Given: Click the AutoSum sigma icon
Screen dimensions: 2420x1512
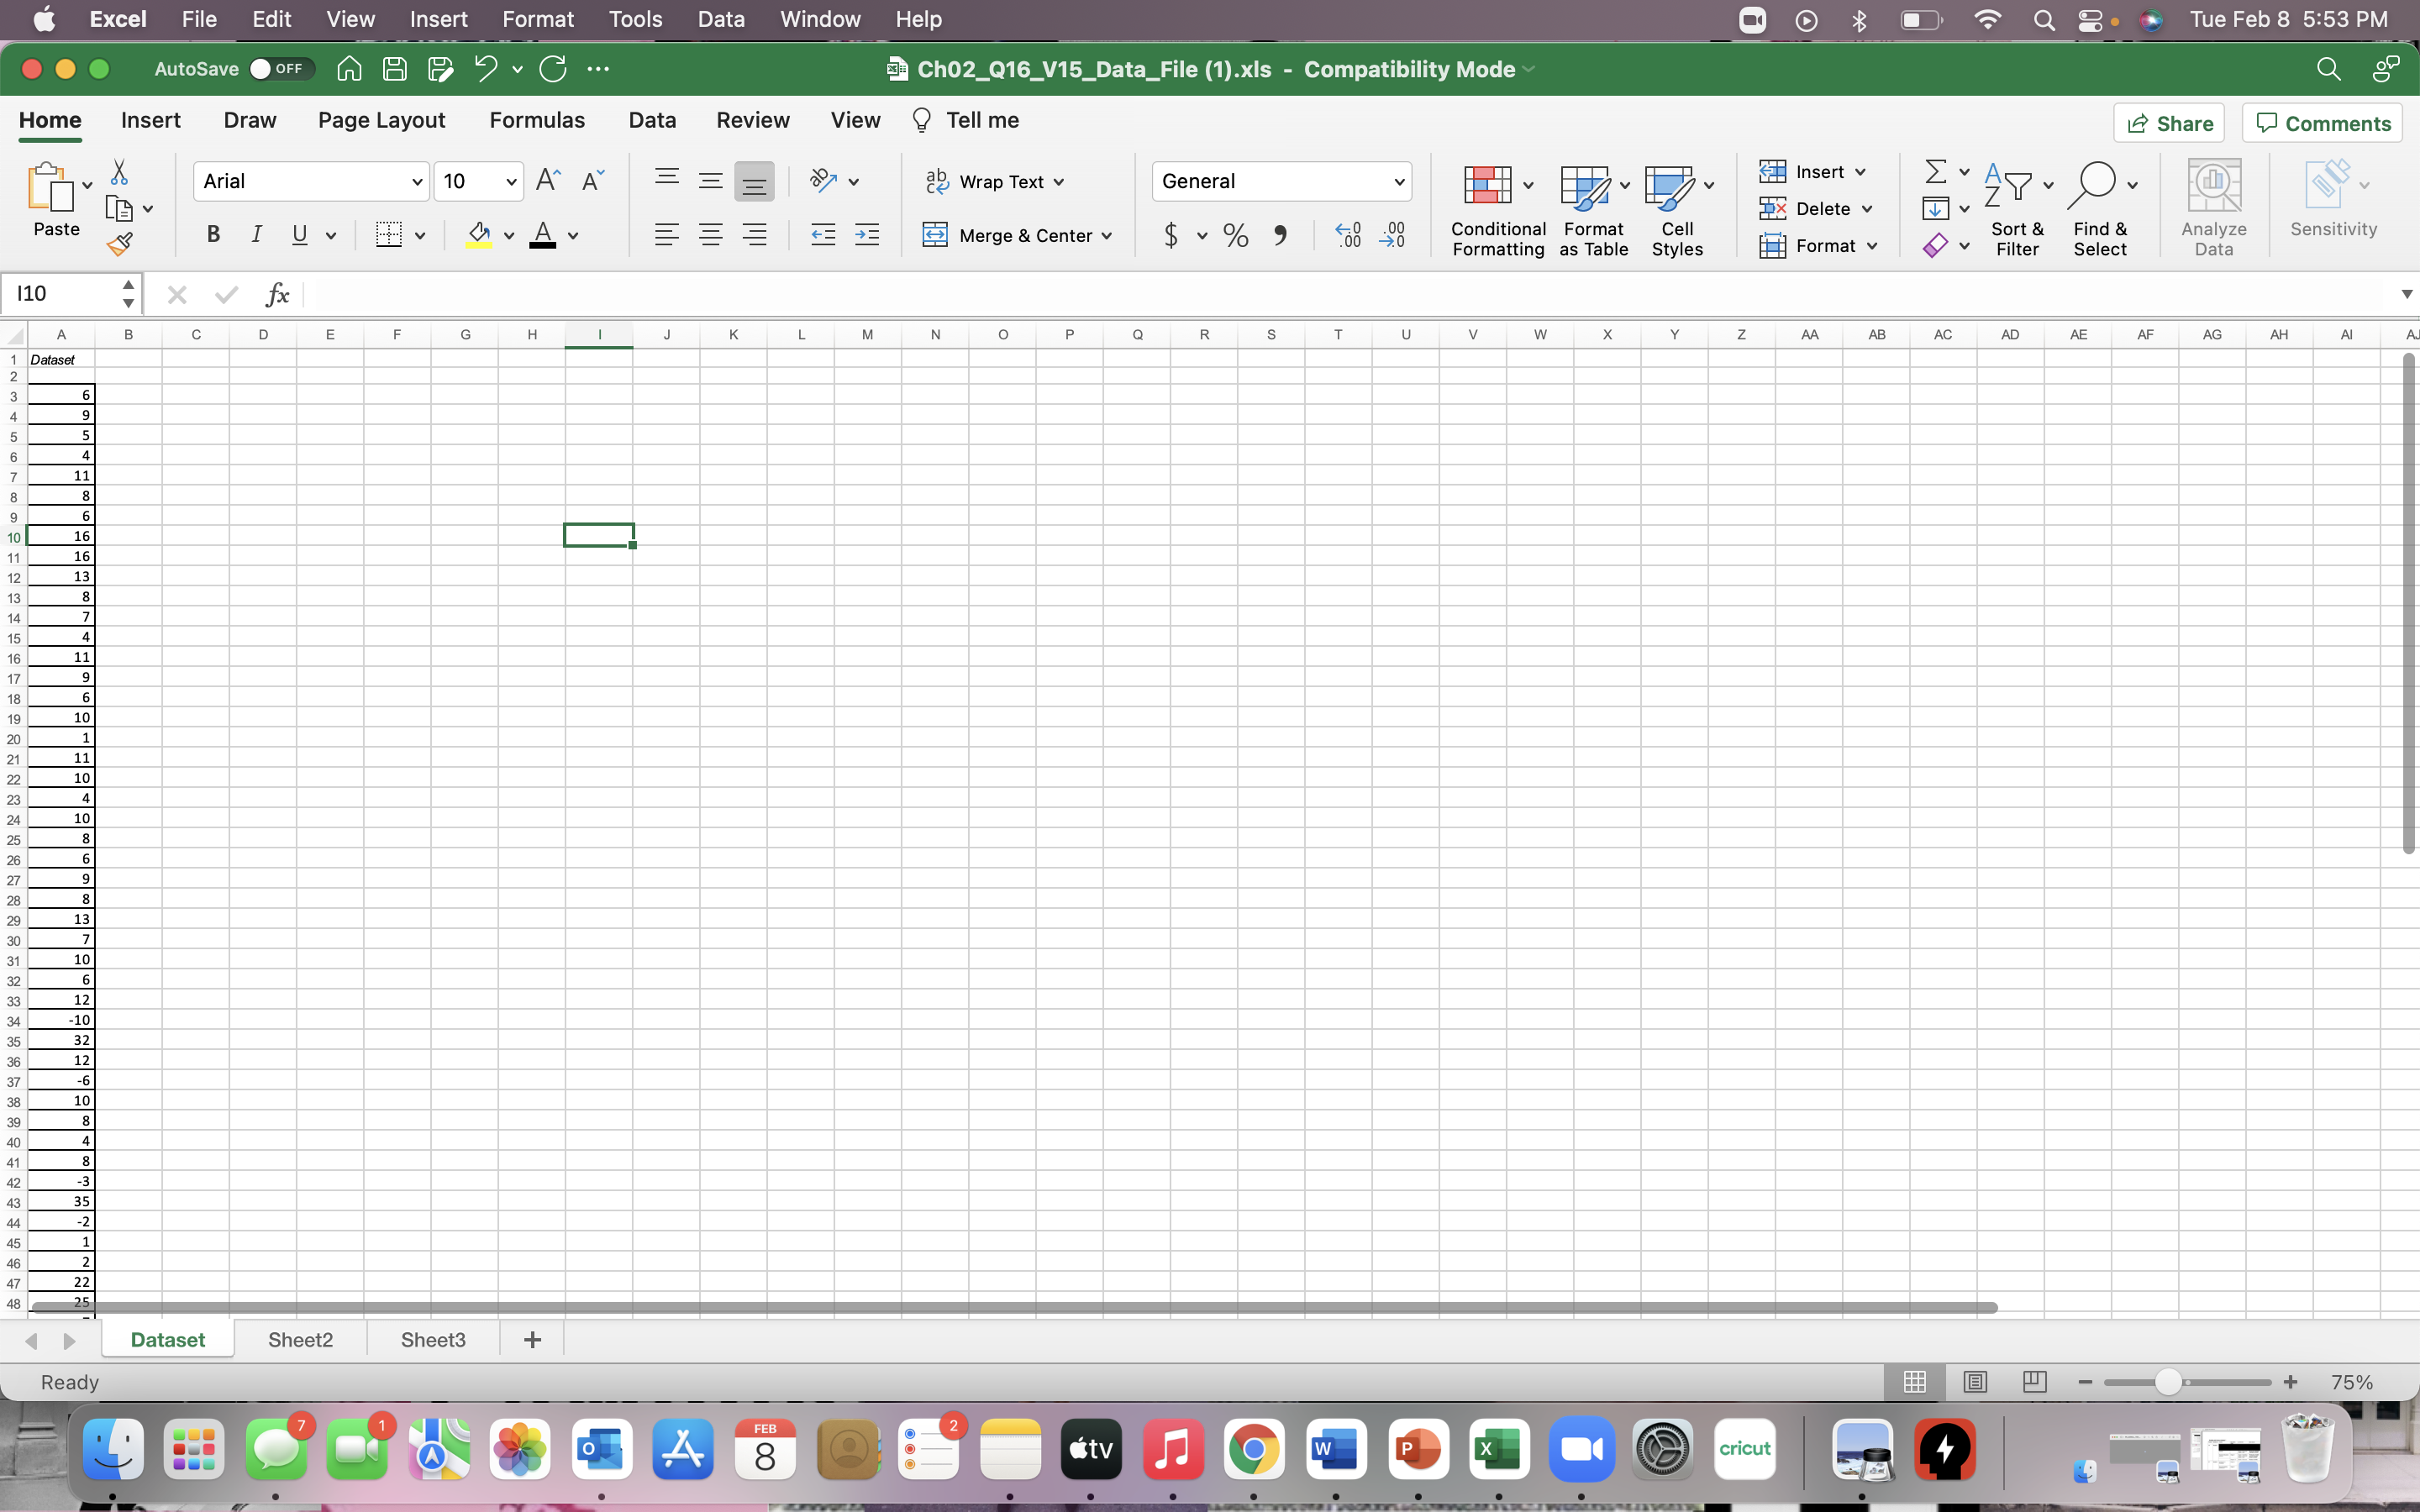Looking at the screenshot, I should click(x=1935, y=172).
